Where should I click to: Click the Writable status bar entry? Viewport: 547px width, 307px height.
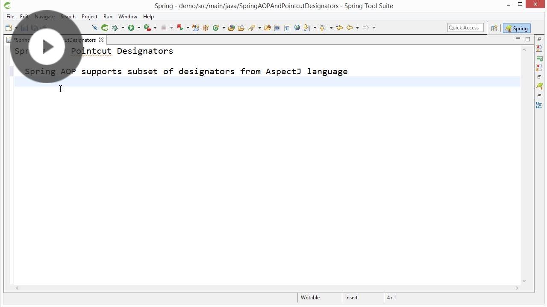[x=310, y=298]
